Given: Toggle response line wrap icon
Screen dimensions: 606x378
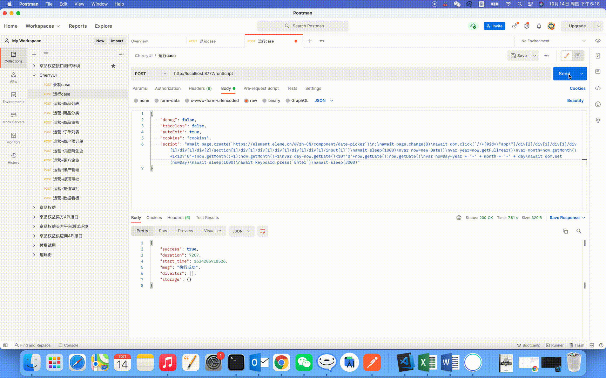Looking at the screenshot, I should (263, 231).
